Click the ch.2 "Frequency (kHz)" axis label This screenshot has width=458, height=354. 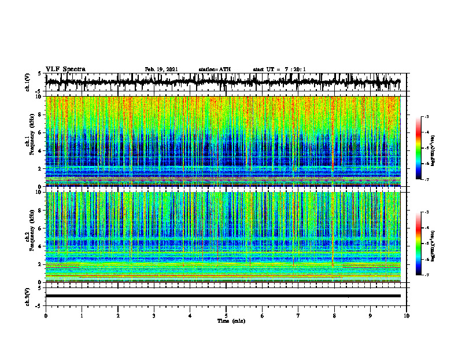click(x=32, y=231)
